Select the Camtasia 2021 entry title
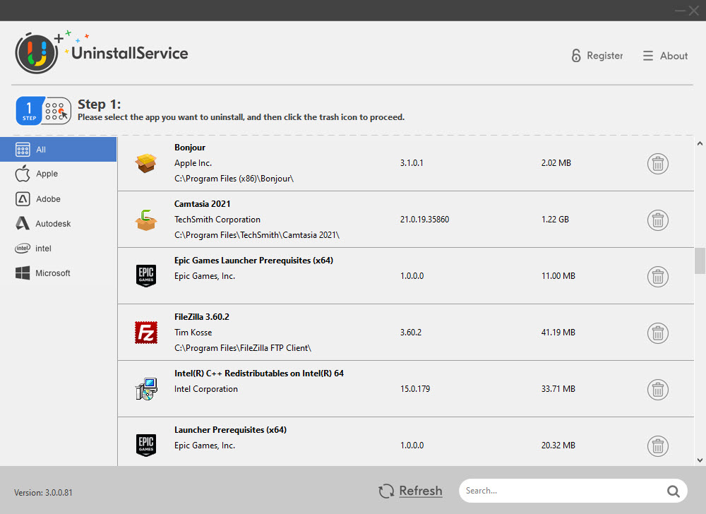This screenshot has height=514, width=706. [202, 204]
